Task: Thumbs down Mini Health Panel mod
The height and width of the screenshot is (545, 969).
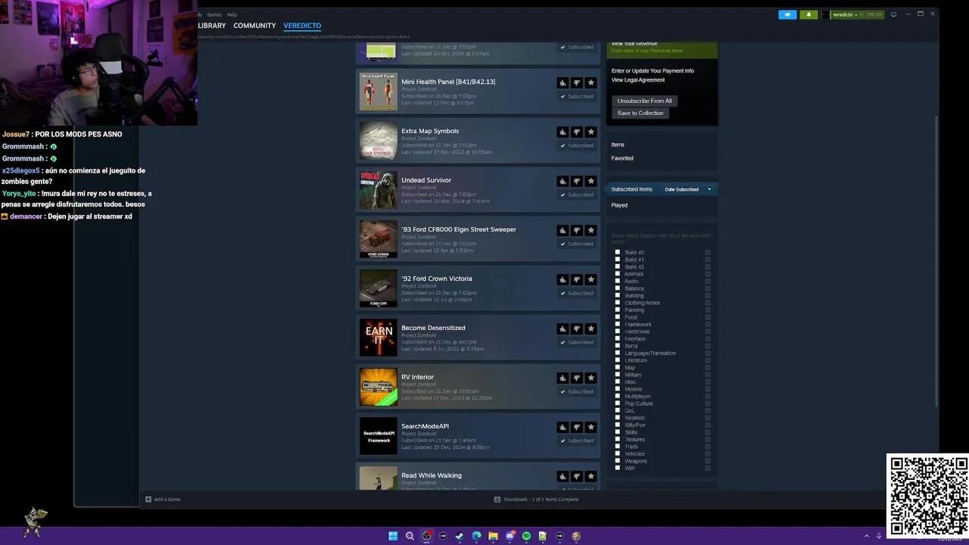Action: click(x=577, y=83)
